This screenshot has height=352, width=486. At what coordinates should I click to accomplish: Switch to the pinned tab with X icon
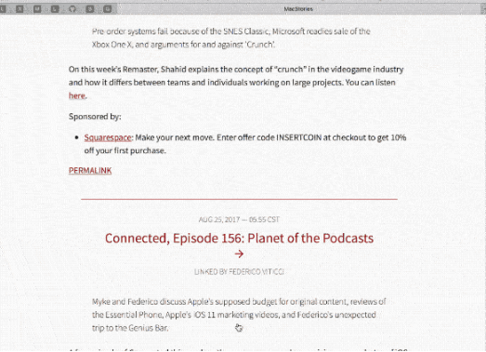click(x=20, y=9)
